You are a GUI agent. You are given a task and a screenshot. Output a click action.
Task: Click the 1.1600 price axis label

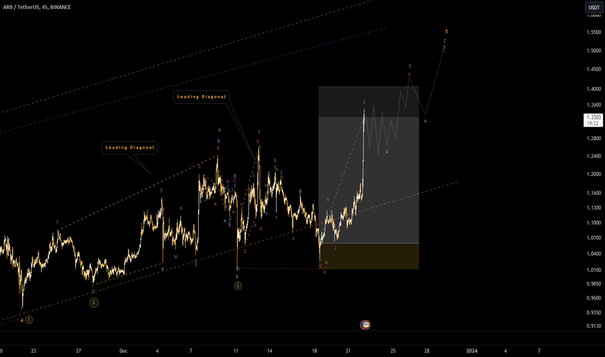pyautogui.click(x=594, y=193)
